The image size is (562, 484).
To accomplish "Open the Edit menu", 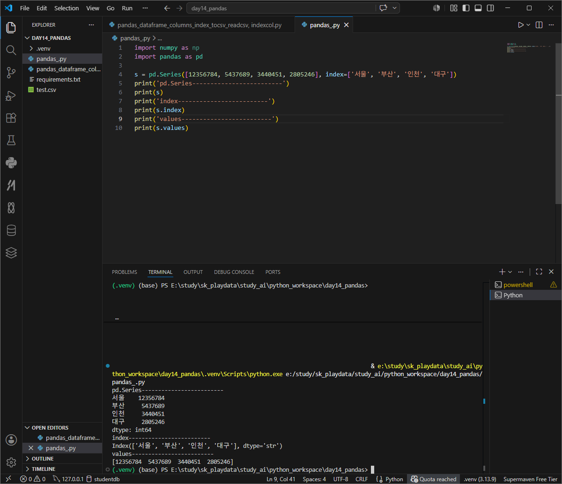I will (42, 8).
